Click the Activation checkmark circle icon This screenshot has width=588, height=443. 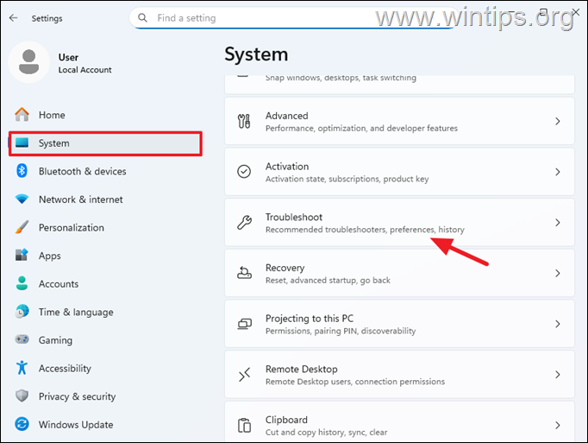pyautogui.click(x=244, y=172)
